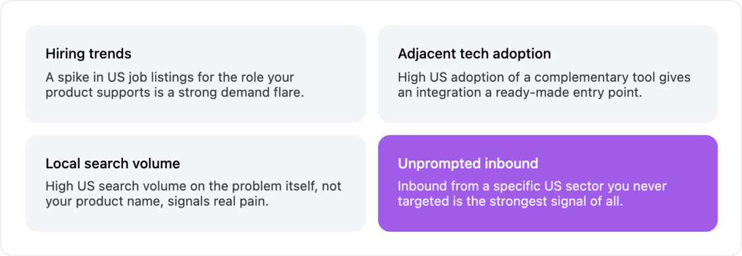Click the Hiring trends heading

tap(88, 54)
